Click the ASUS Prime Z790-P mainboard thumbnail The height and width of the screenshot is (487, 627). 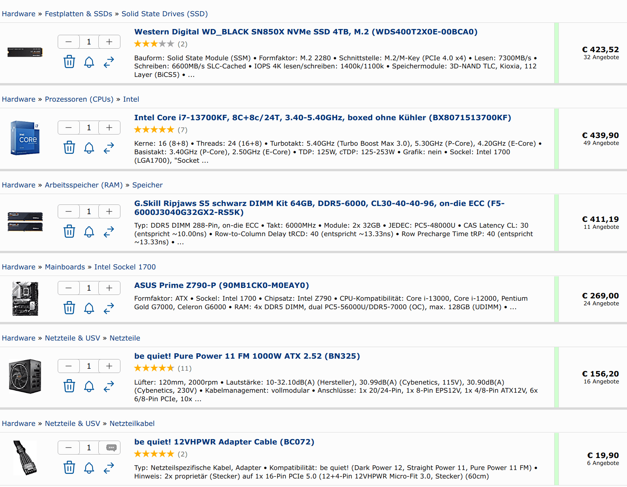click(25, 299)
